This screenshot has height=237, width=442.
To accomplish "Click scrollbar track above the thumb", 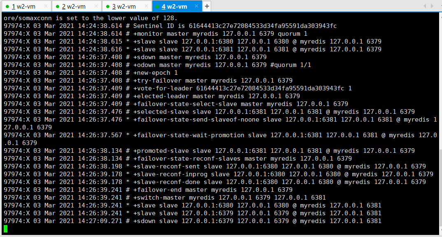I will click(x=440, y=82).
